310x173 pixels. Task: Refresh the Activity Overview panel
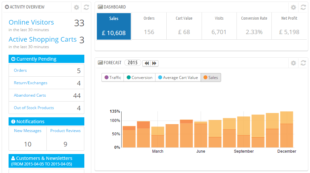click(86, 8)
